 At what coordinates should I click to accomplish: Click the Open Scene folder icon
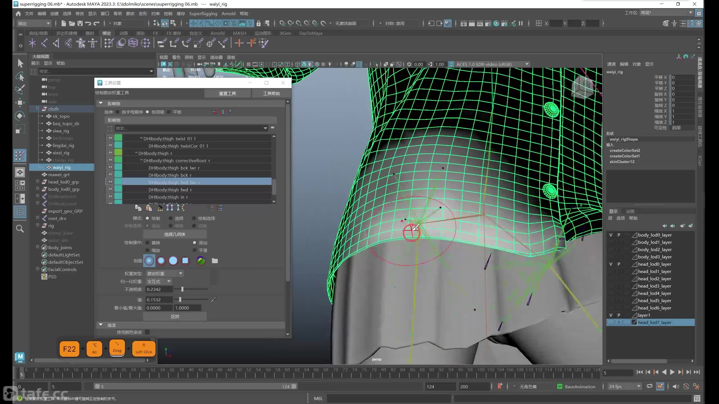(x=72, y=23)
